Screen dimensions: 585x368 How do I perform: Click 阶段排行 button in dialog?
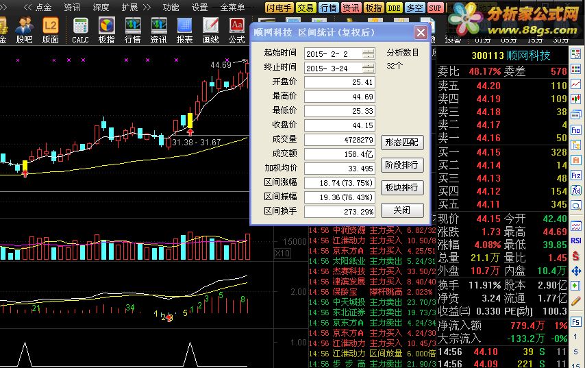tap(402, 165)
